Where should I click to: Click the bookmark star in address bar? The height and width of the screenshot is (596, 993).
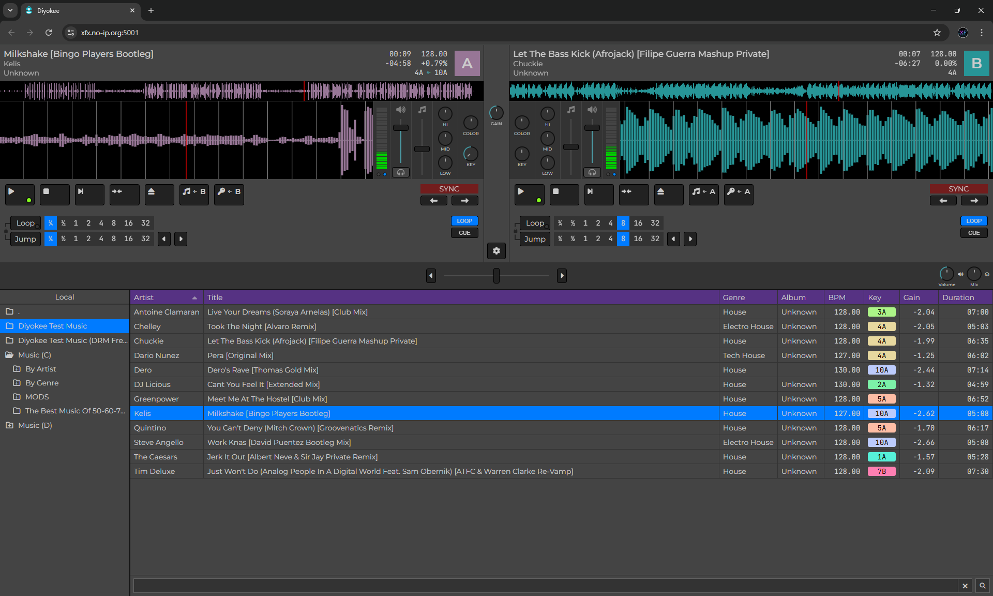coord(937,33)
